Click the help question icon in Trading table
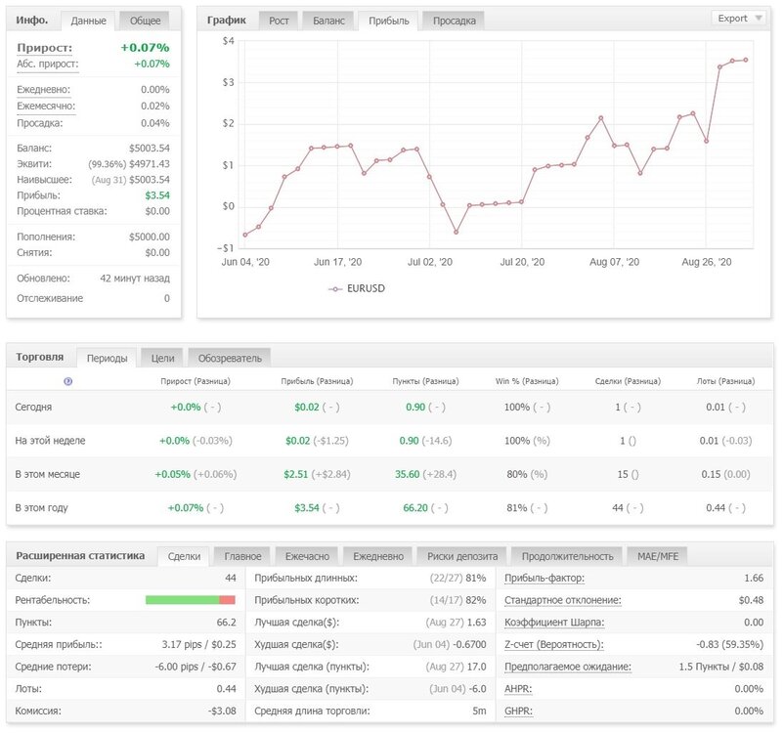This screenshot has height=733, width=784. point(68,381)
